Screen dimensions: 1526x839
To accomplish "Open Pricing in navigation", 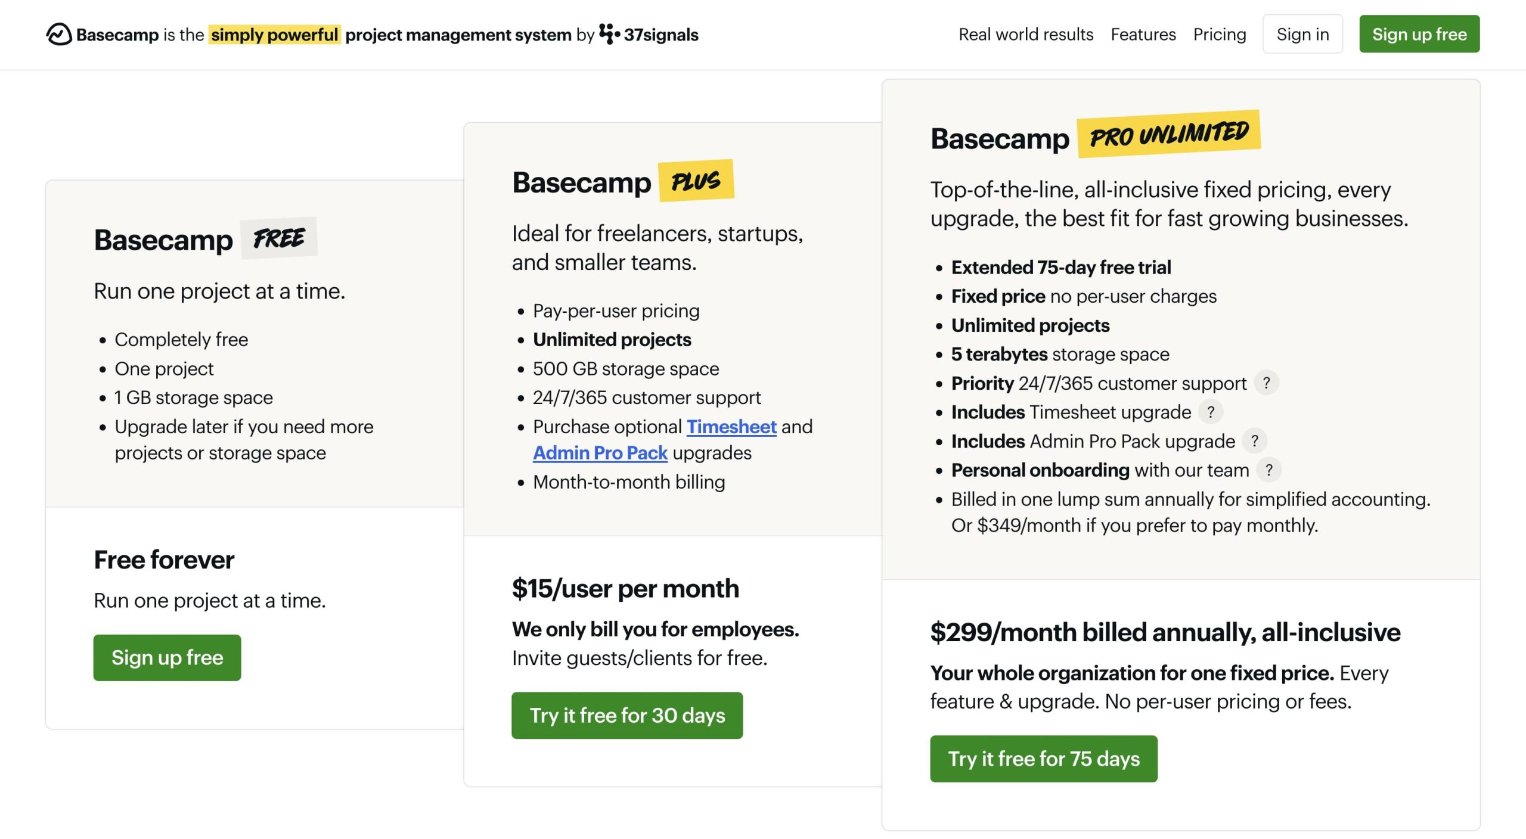I will coord(1220,35).
